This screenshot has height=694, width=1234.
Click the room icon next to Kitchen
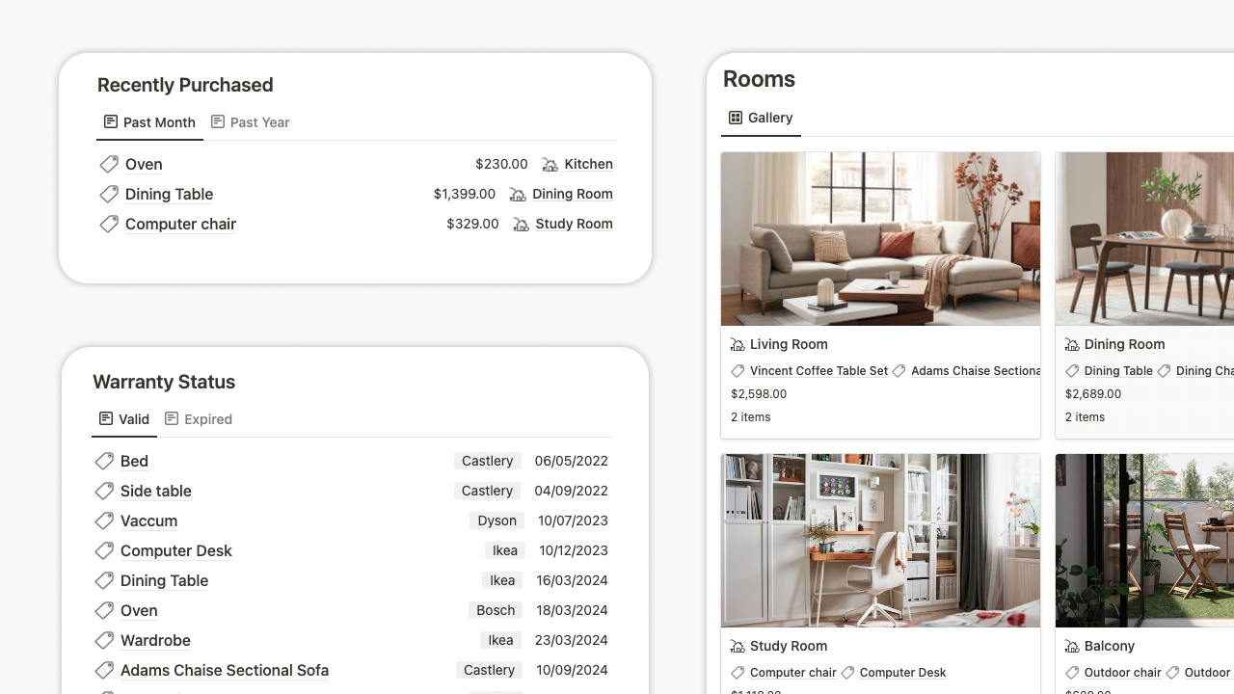[550, 164]
